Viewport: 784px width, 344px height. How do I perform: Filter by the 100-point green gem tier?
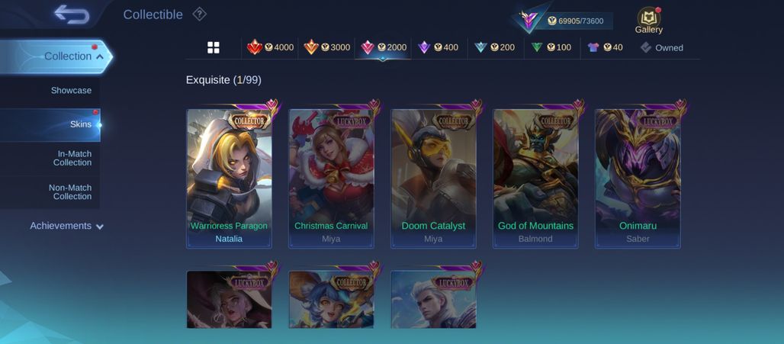click(551, 47)
